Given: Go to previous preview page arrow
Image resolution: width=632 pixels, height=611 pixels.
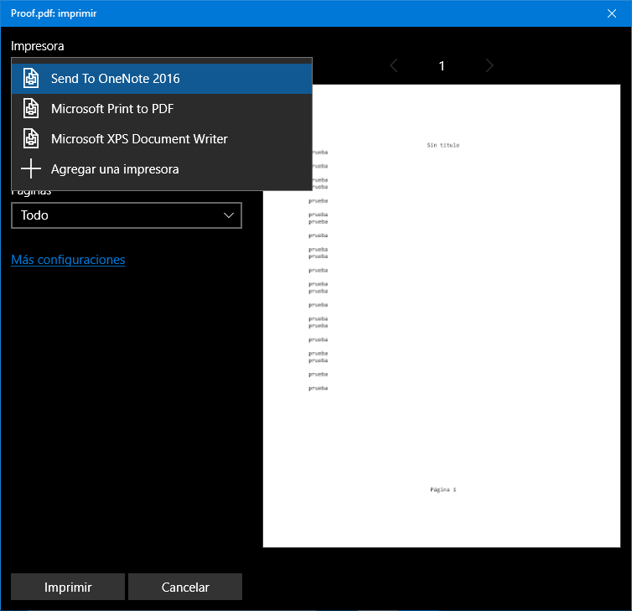Looking at the screenshot, I should click(x=394, y=65).
